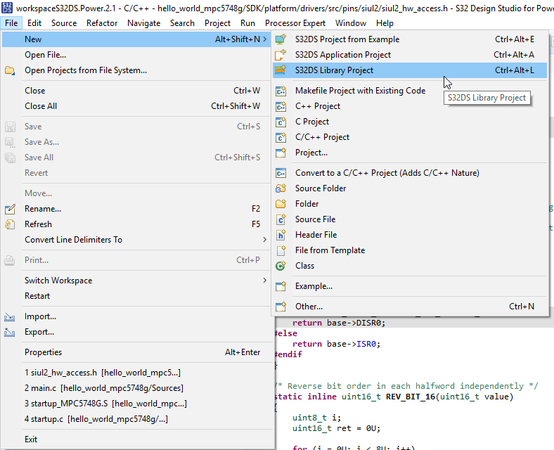
Task: Click the Reverse bit order comment line
Action: [407, 386]
